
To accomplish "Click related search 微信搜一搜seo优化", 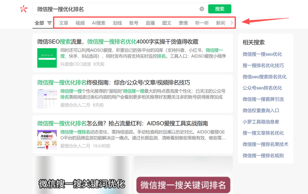I will click(262, 54).
